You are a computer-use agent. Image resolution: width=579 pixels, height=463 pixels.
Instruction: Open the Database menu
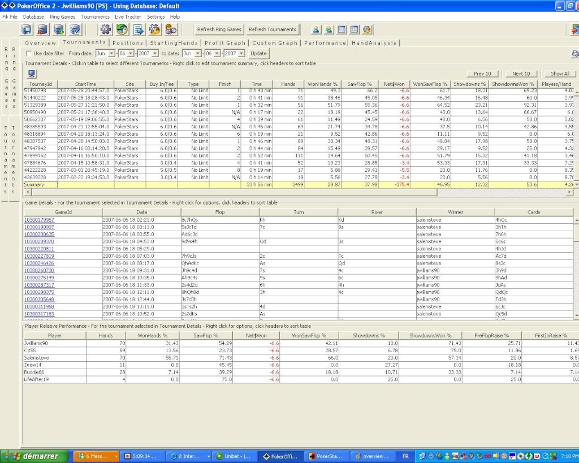(x=33, y=17)
